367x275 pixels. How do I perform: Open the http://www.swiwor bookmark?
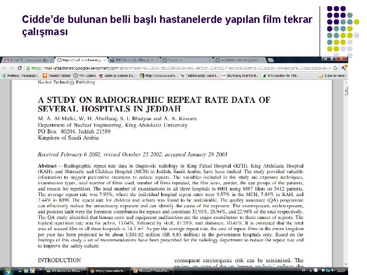point(158,75)
